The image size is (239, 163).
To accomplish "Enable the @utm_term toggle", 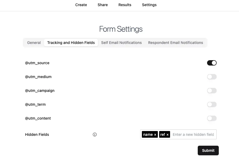I will 212,104.
